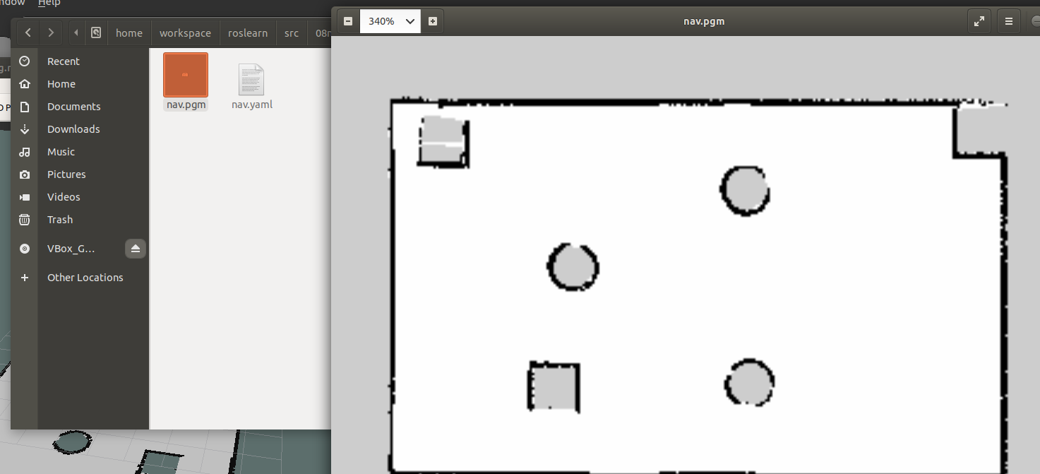Open the image viewer hamburger menu

[x=1009, y=21]
